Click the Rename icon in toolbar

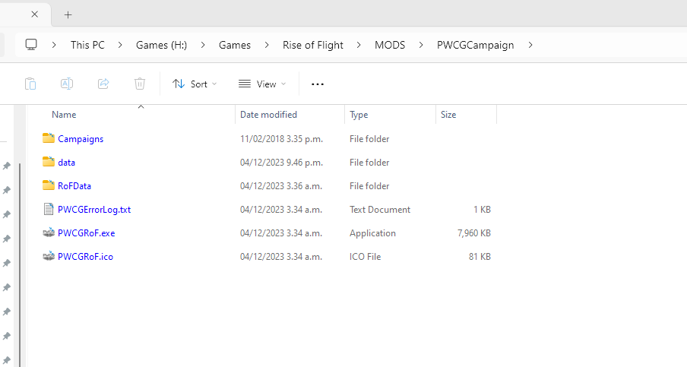point(67,84)
